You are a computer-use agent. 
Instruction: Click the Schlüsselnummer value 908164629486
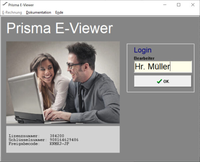[64, 140]
